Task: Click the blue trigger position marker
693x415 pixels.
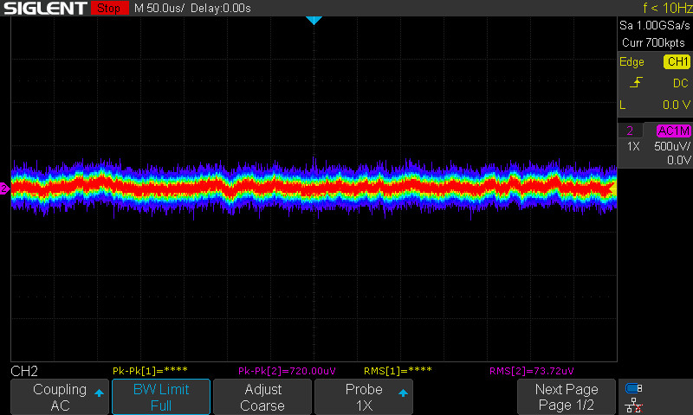Action: (314, 20)
